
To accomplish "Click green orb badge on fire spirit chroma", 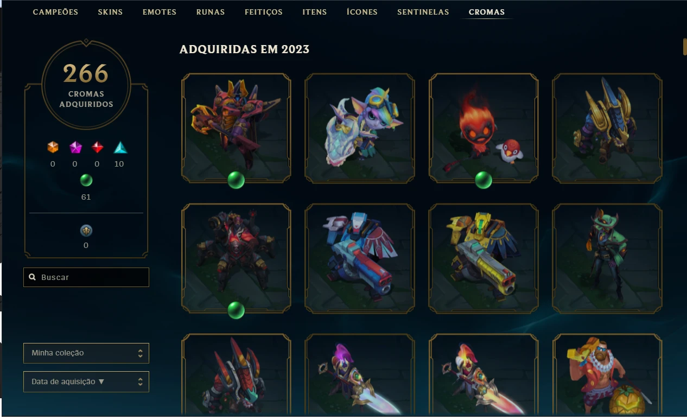I will 484,180.
